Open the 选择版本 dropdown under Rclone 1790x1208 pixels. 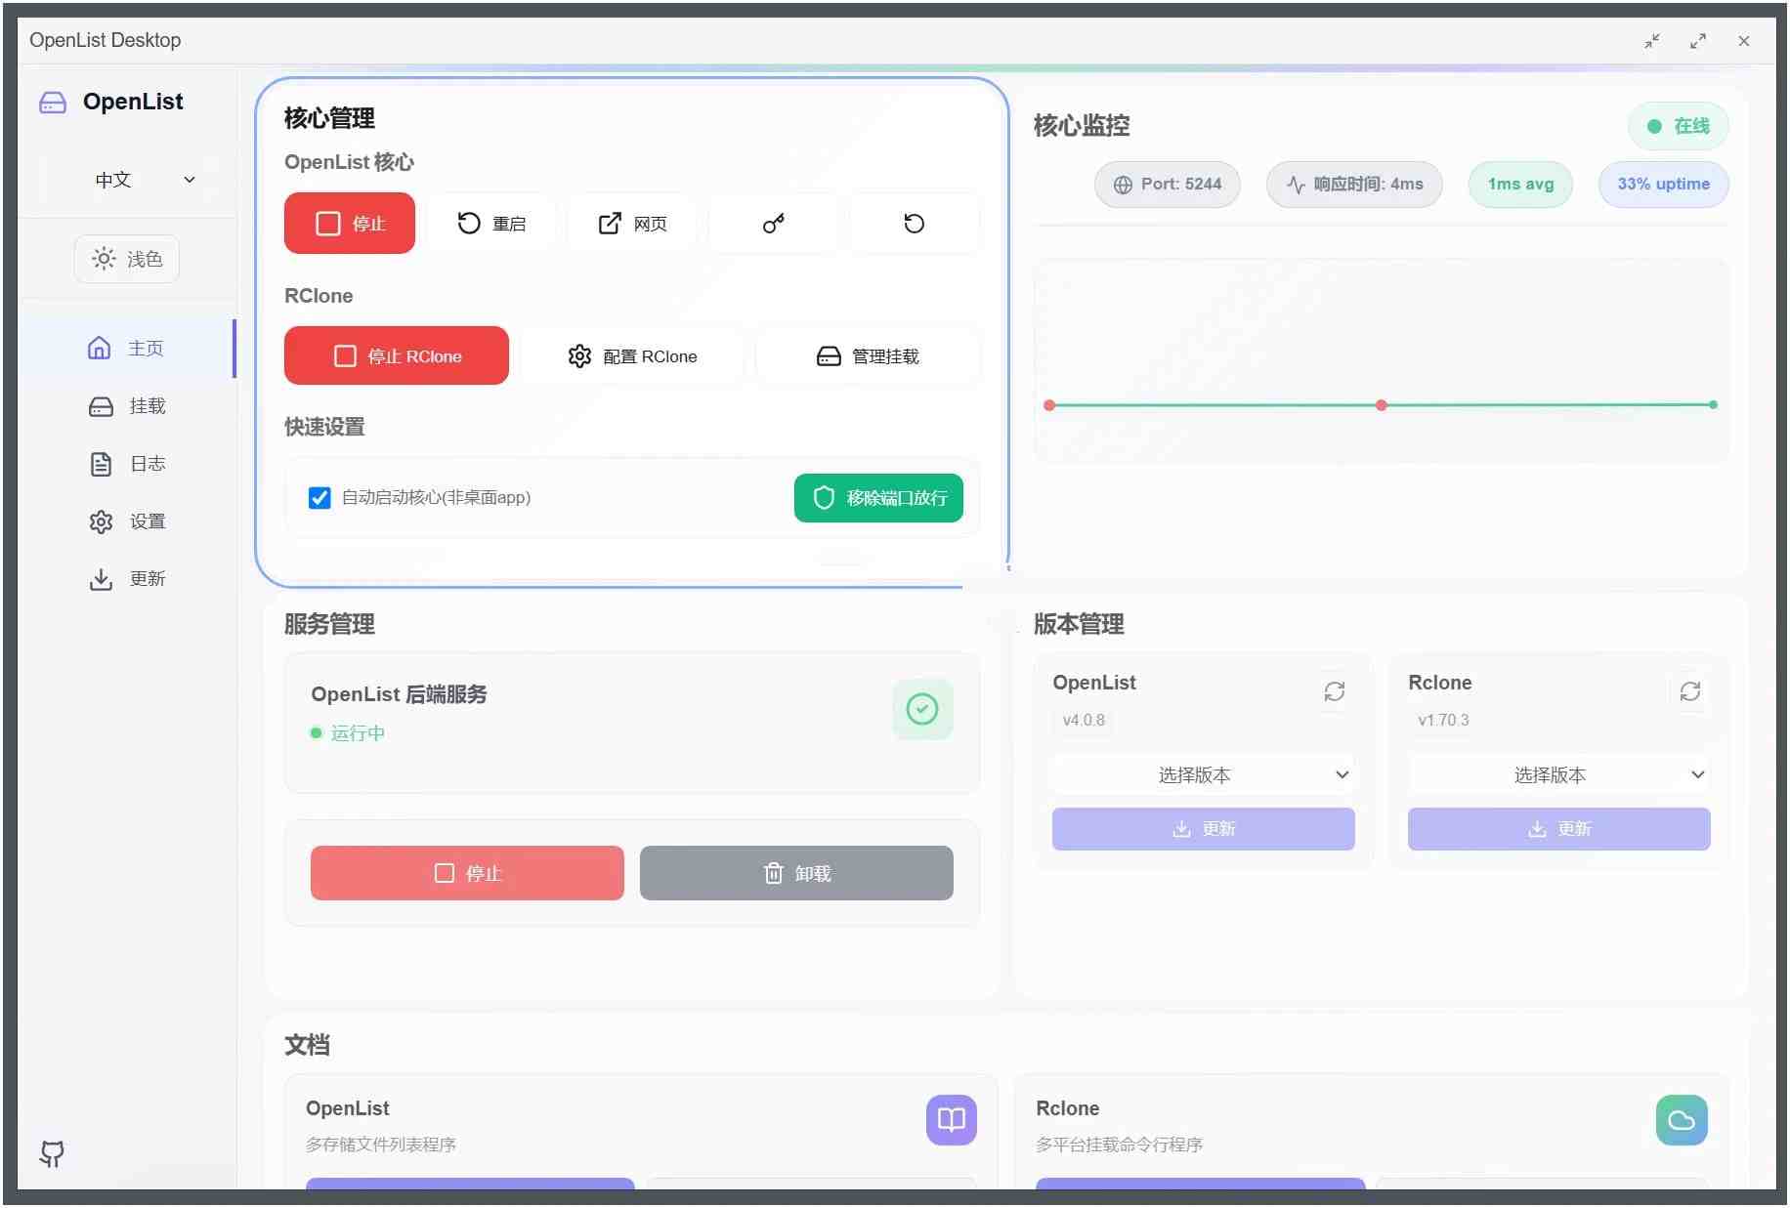[1557, 774]
